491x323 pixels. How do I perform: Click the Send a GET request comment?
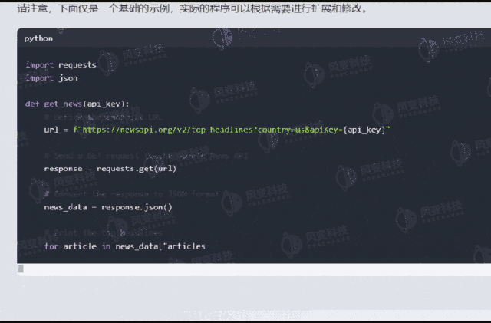[147, 156]
